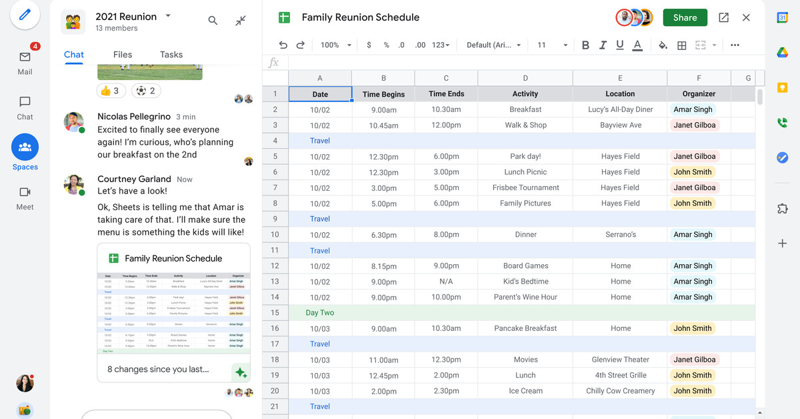Viewport: 800px width, 419px height.
Task: Open Google Keep in side panel
Action: (783, 87)
